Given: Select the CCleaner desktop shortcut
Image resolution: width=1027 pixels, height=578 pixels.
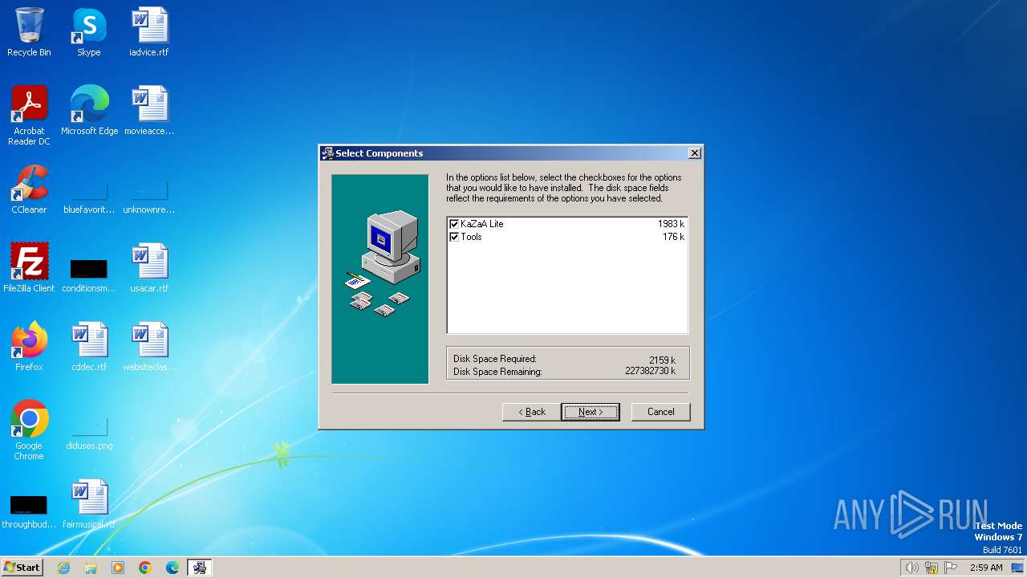Looking at the screenshot, I should click(29, 189).
